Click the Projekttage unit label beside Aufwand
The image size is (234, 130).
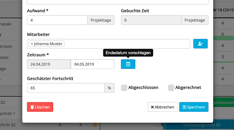(101, 20)
